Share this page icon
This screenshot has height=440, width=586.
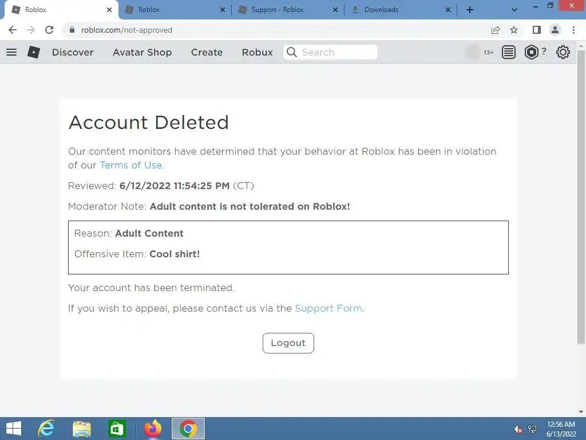496,30
